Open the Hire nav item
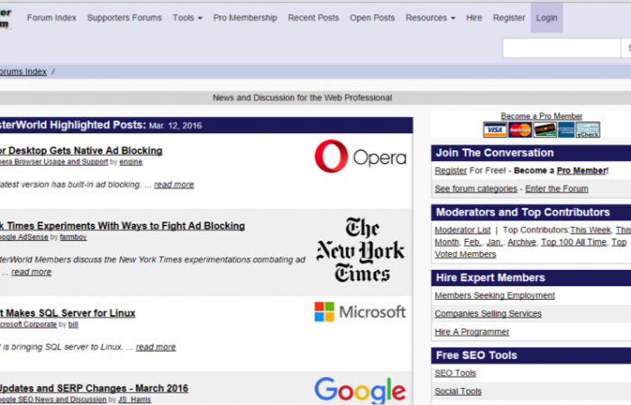Viewport: 631px width, 405px height. (474, 18)
